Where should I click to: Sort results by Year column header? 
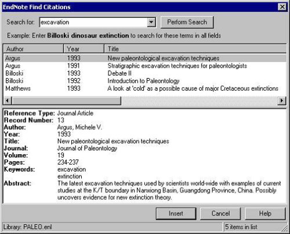click(x=84, y=49)
